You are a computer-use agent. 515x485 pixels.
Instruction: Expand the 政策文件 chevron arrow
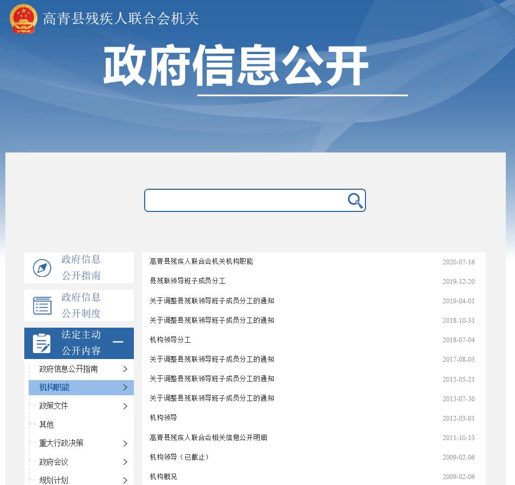coord(125,406)
